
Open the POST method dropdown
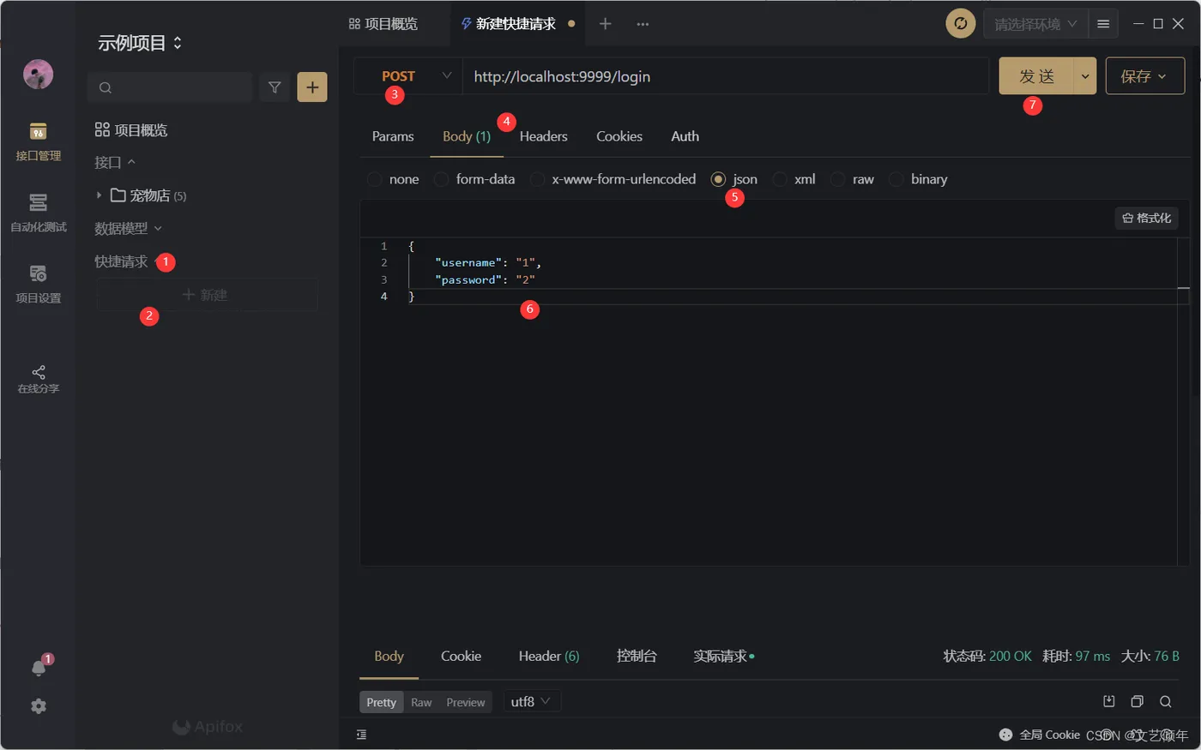[408, 76]
